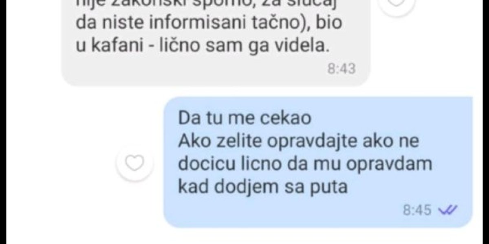Check the double-tick read receipt icon
The height and width of the screenshot is (244, 489).
point(448,210)
